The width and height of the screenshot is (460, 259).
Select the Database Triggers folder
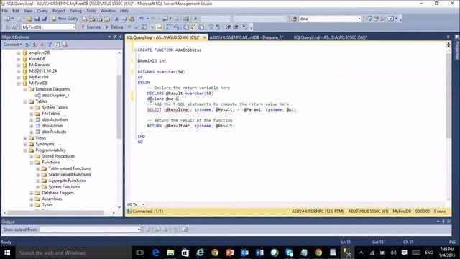[x=57, y=193]
